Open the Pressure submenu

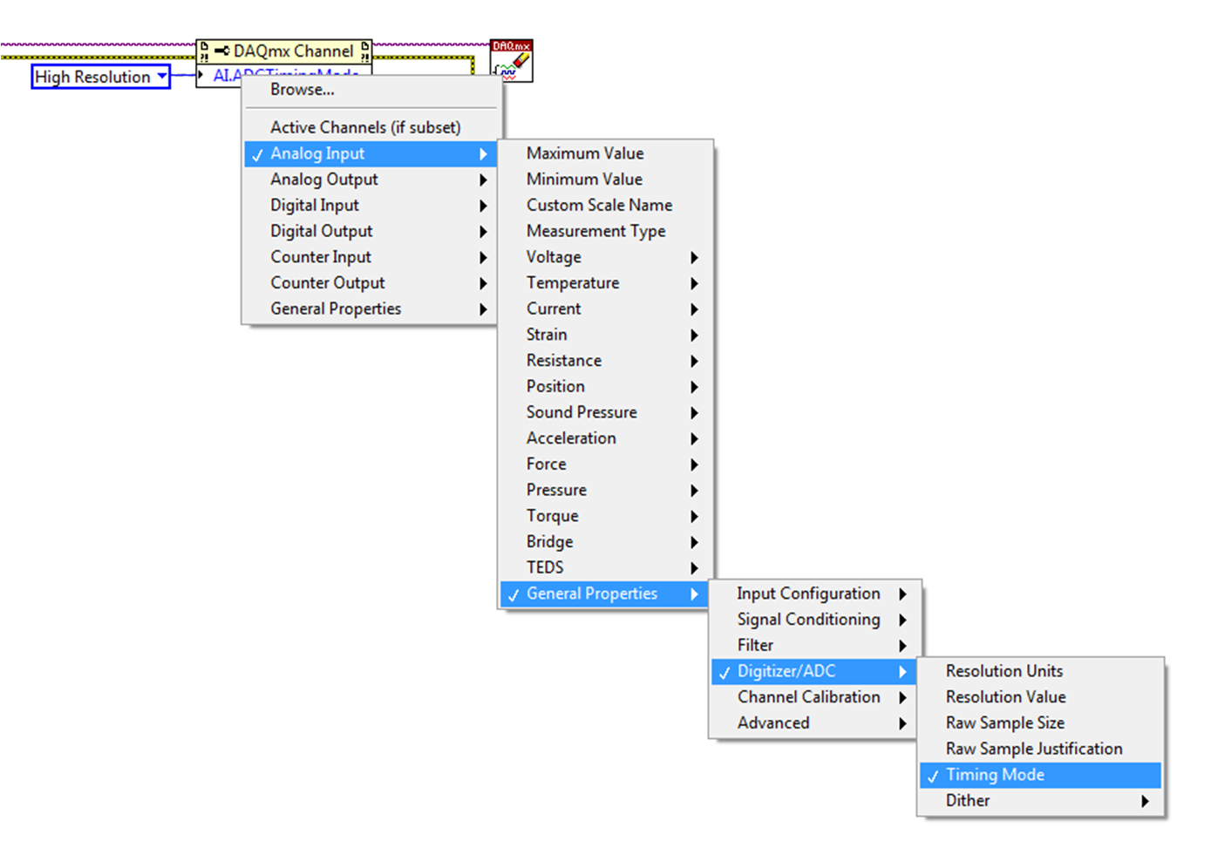[605, 490]
